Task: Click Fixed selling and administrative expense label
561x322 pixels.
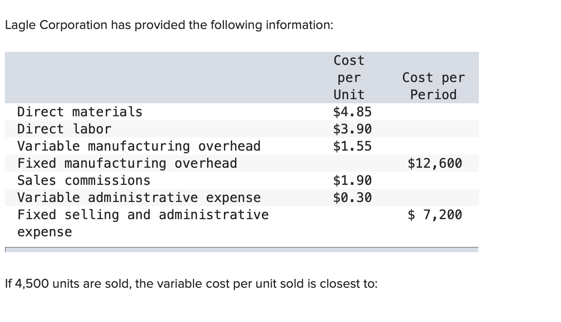Action: (143, 223)
